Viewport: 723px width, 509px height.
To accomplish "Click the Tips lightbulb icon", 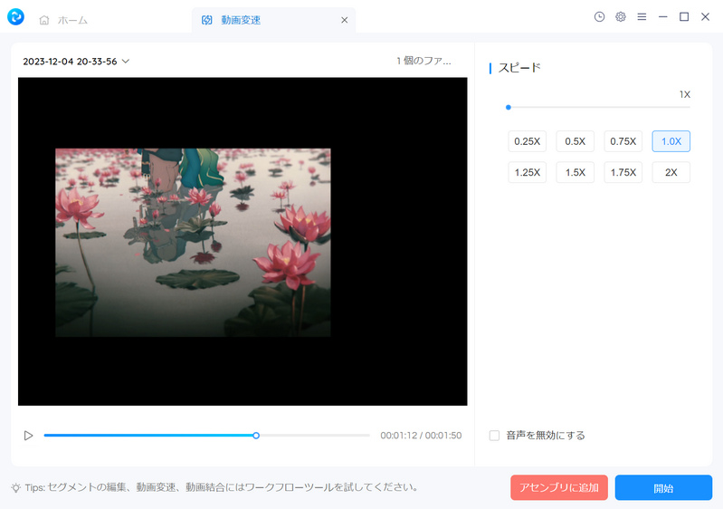I will click(x=16, y=487).
